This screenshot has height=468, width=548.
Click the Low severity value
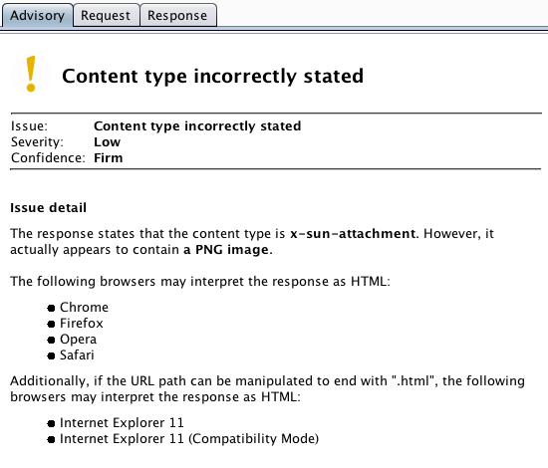pos(107,142)
